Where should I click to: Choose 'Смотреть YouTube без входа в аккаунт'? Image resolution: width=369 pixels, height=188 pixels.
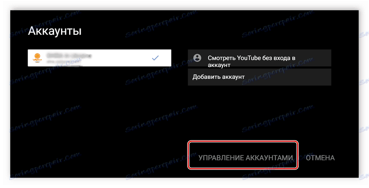click(x=259, y=58)
